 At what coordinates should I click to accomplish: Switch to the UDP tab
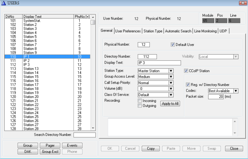click(223, 31)
